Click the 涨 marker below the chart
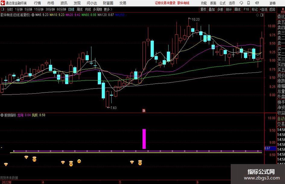285x184 pixels. [144, 110]
